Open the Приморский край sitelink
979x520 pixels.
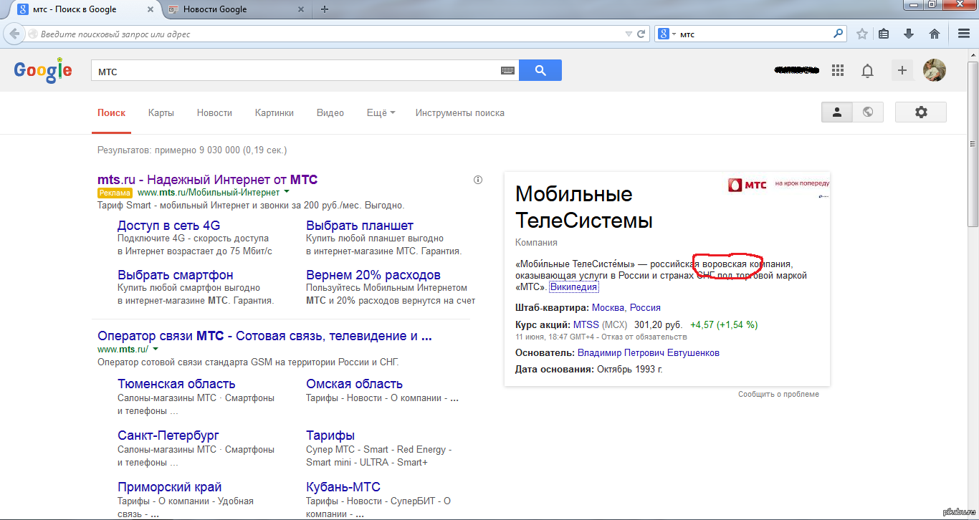point(170,487)
